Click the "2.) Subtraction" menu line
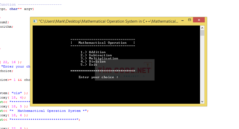This screenshot has height=129, width=239. [96, 55]
